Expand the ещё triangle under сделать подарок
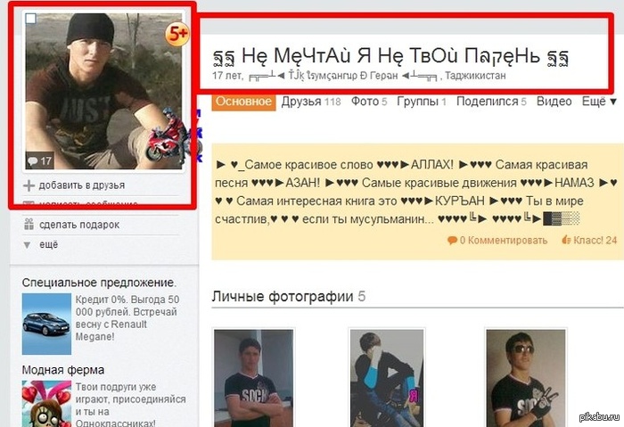Screen dimensions: 624x427 click(x=27, y=245)
